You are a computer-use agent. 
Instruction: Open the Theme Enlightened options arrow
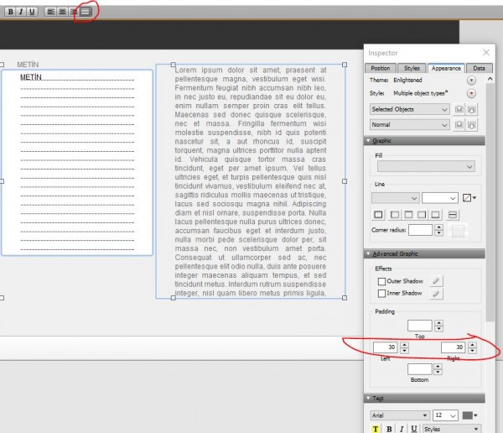[x=471, y=81]
